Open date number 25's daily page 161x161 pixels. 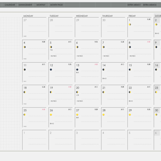pyautogui.click(x=25, y=110)
